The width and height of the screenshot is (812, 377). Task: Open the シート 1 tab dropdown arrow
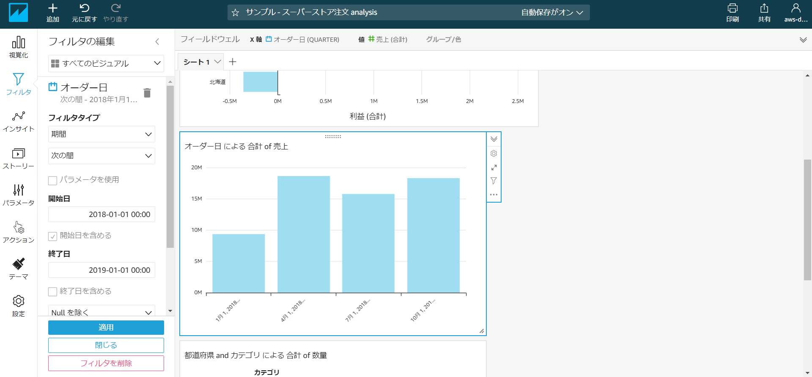tap(218, 62)
